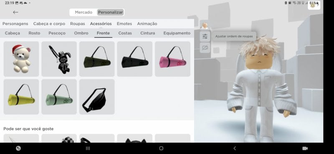Choose the Pescoço subcategory
Viewport: 334px width, 154px height.
tap(57, 33)
